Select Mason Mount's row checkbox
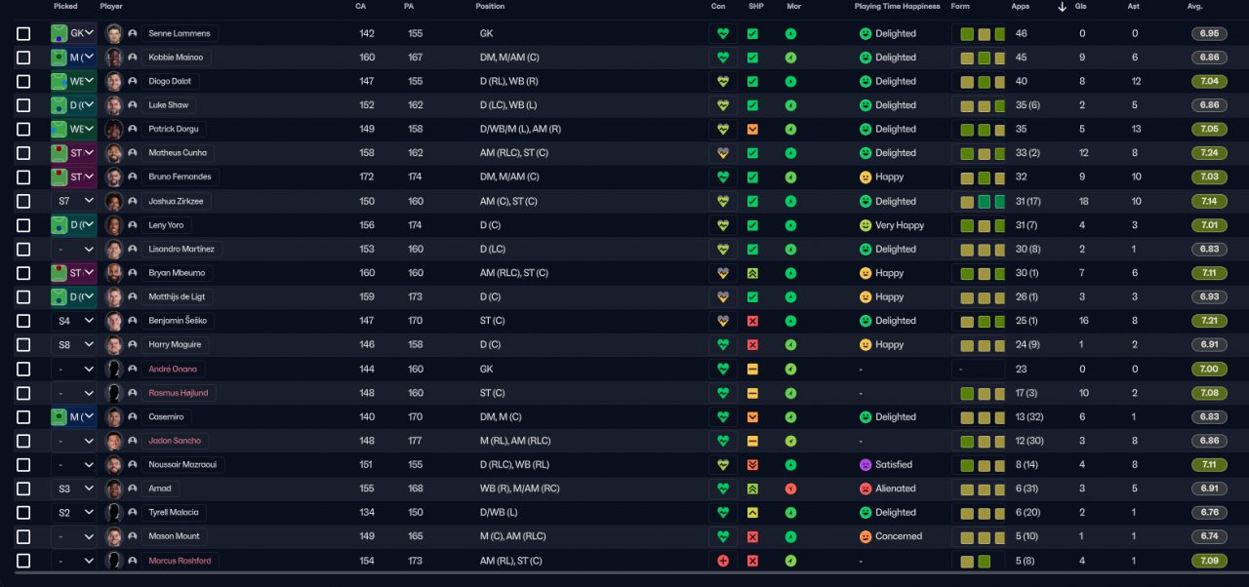 (x=23, y=536)
